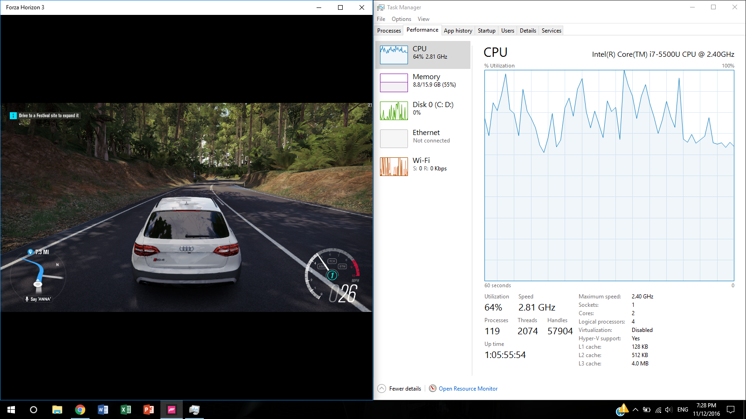Open the Options menu in Task Manager
Screen dimensions: 746x419
tap(401, 19)
